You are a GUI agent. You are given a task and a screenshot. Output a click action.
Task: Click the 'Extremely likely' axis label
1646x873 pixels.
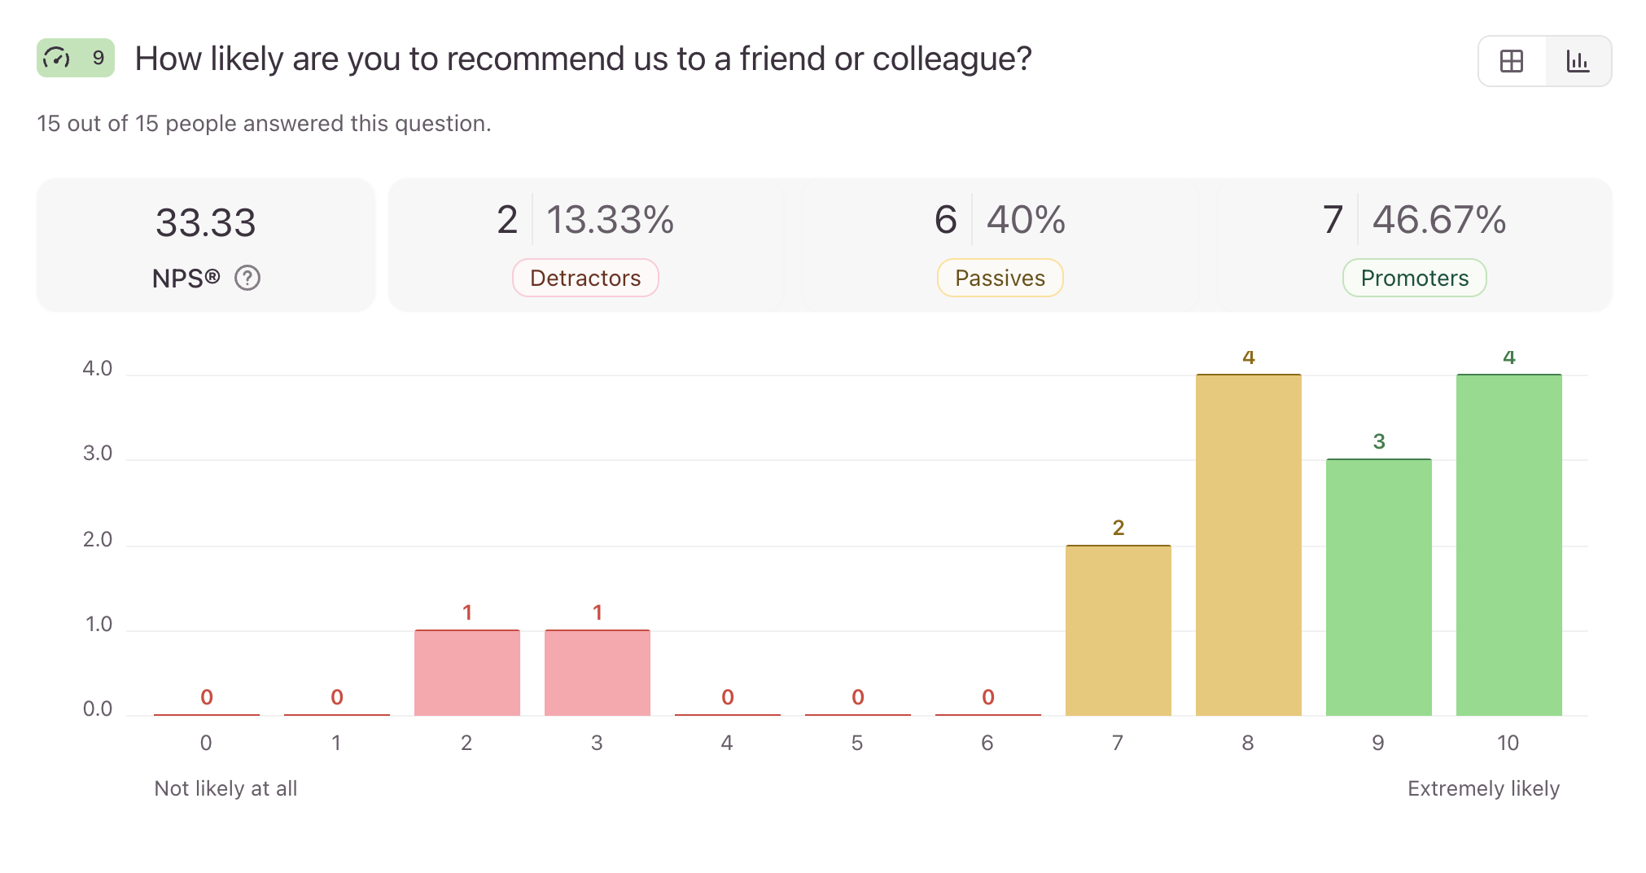[x=1483, y=788]
